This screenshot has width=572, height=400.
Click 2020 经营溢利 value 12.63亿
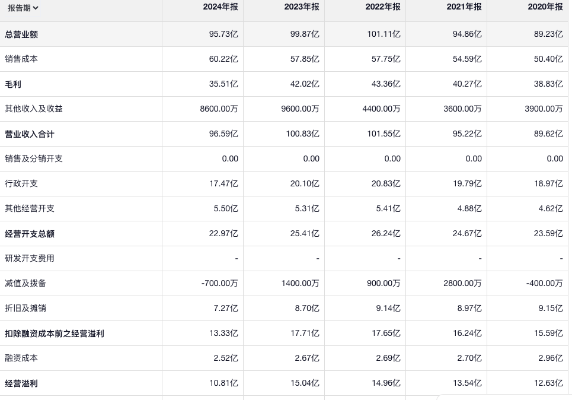click(x=548, y=383)
